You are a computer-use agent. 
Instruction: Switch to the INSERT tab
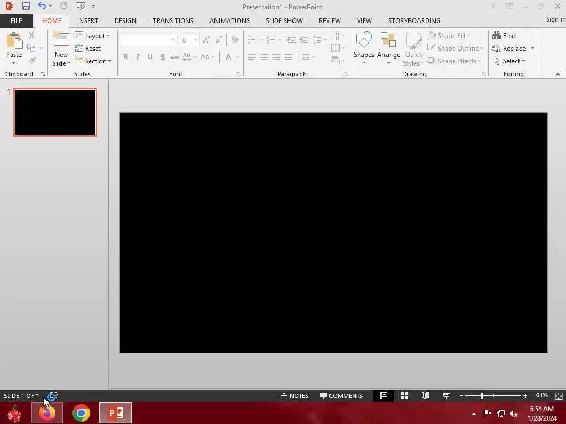click(x=88, y=20)
